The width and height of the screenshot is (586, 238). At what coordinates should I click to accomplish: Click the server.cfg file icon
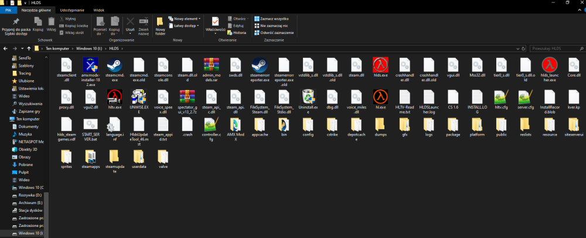524,95
